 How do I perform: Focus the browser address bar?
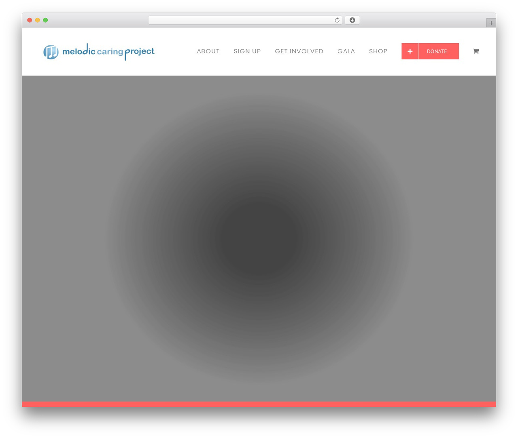pos(245,20)
